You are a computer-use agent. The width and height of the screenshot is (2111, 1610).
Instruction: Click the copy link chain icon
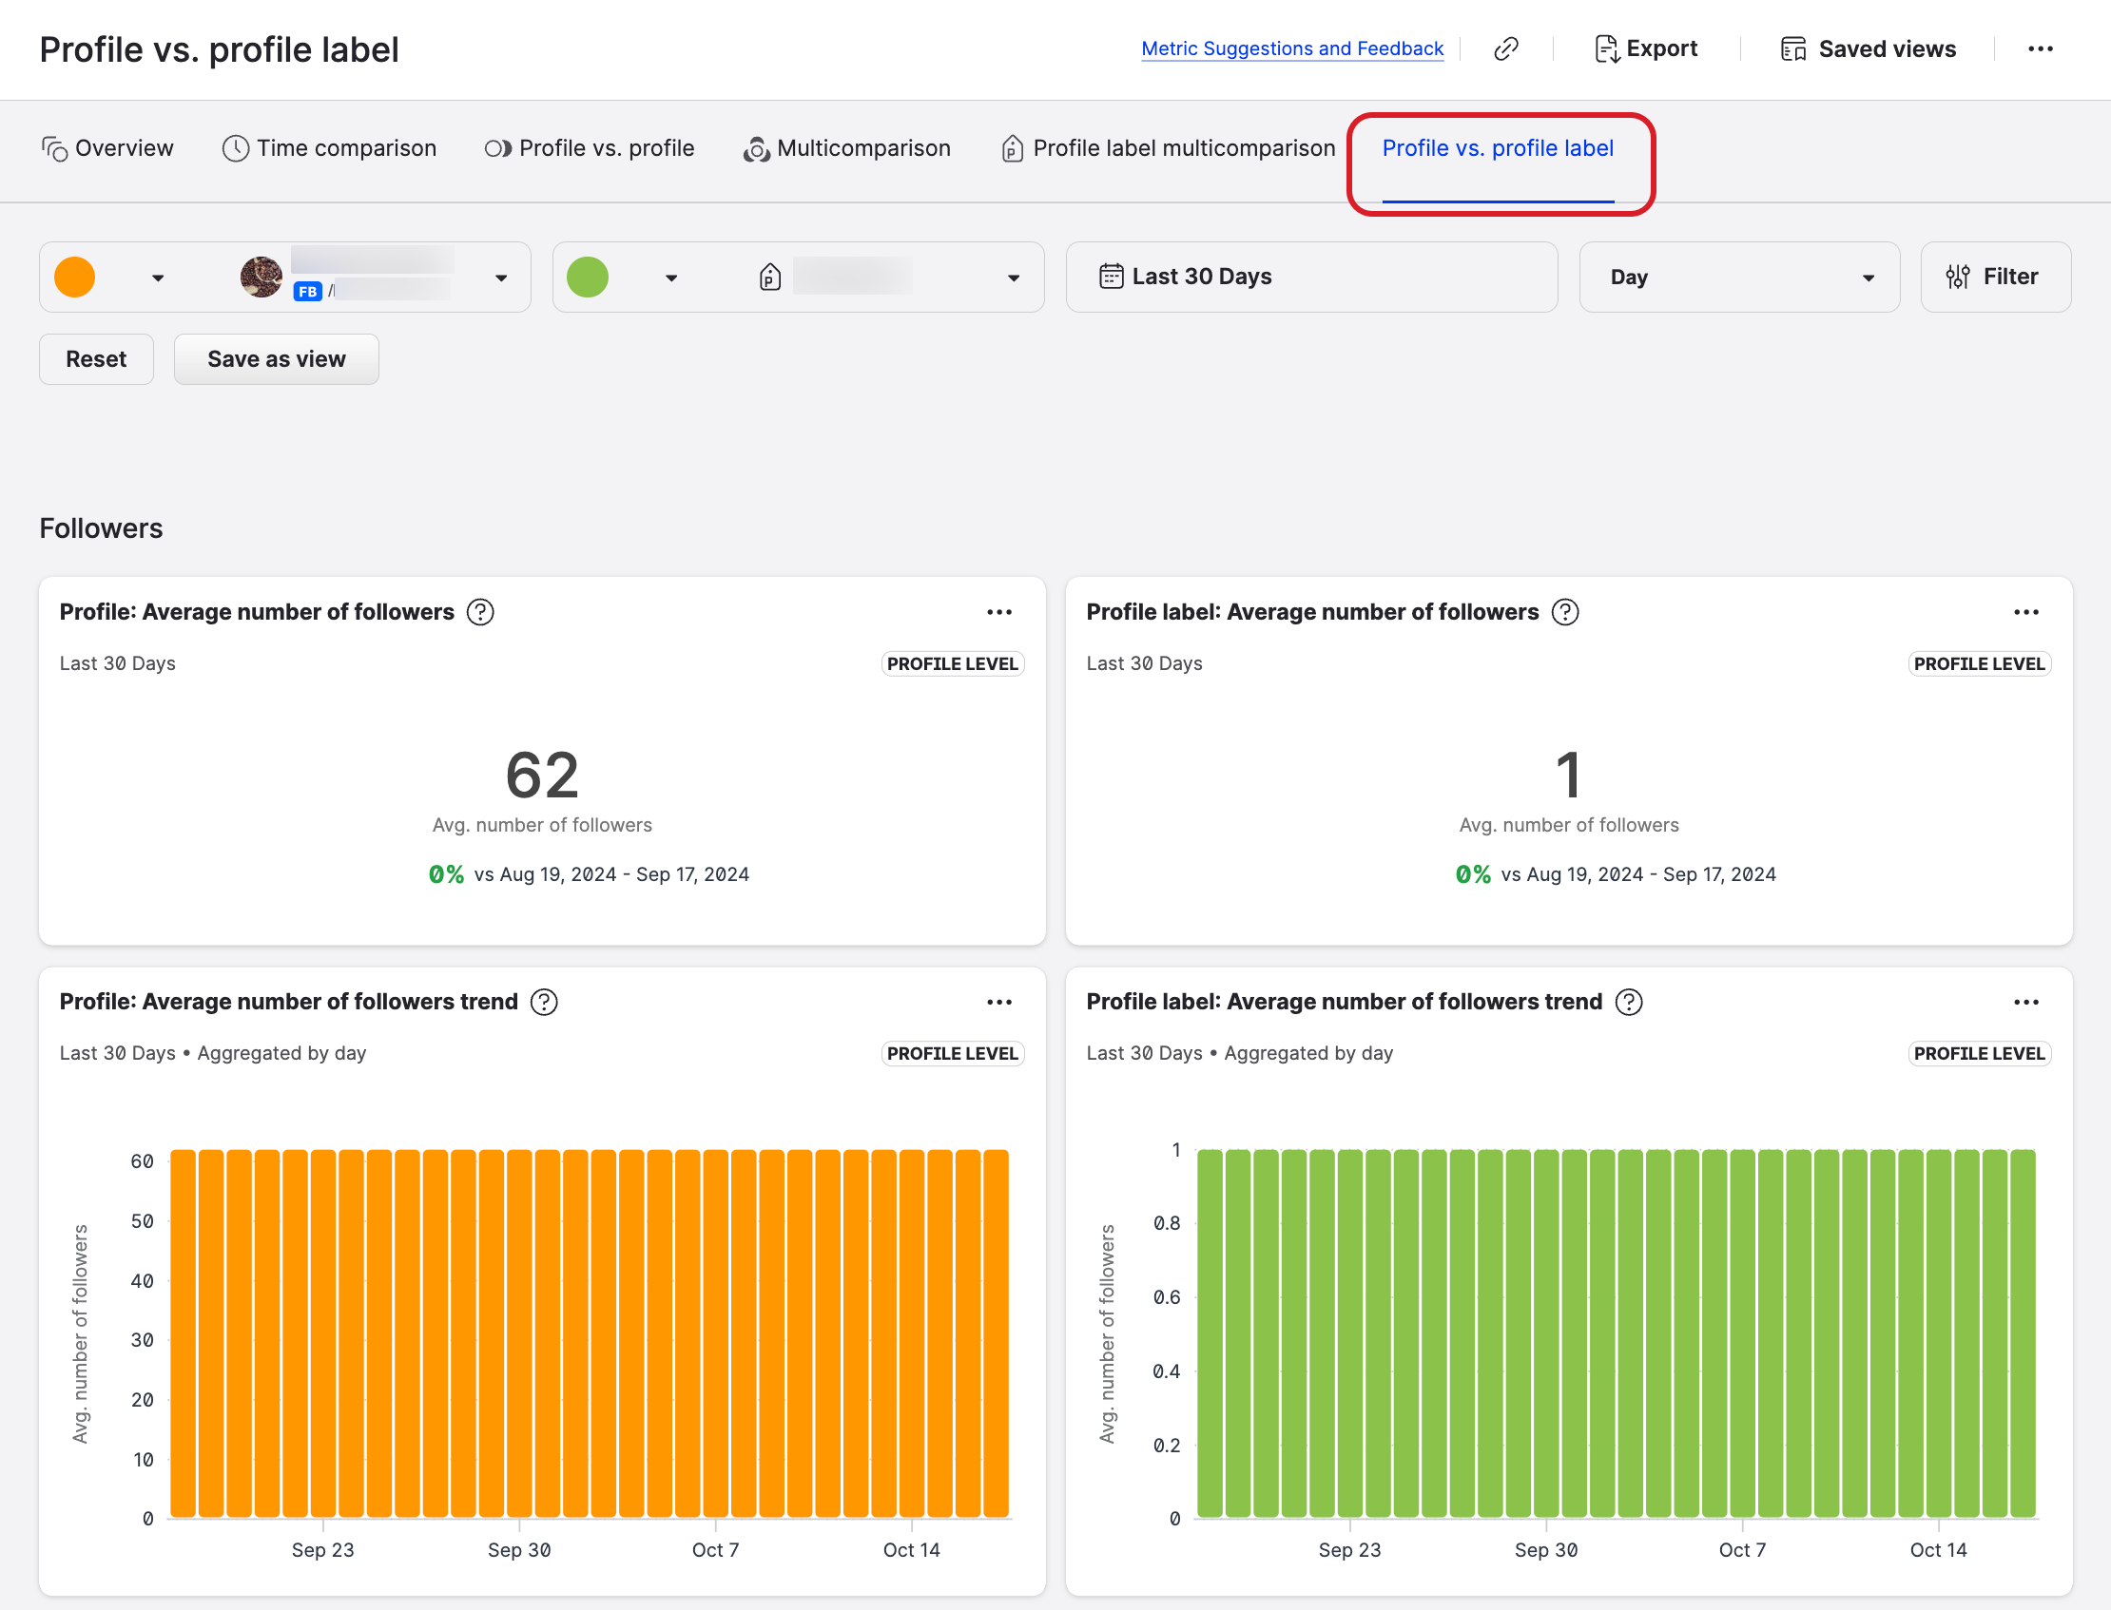[x=1506, y=48]
